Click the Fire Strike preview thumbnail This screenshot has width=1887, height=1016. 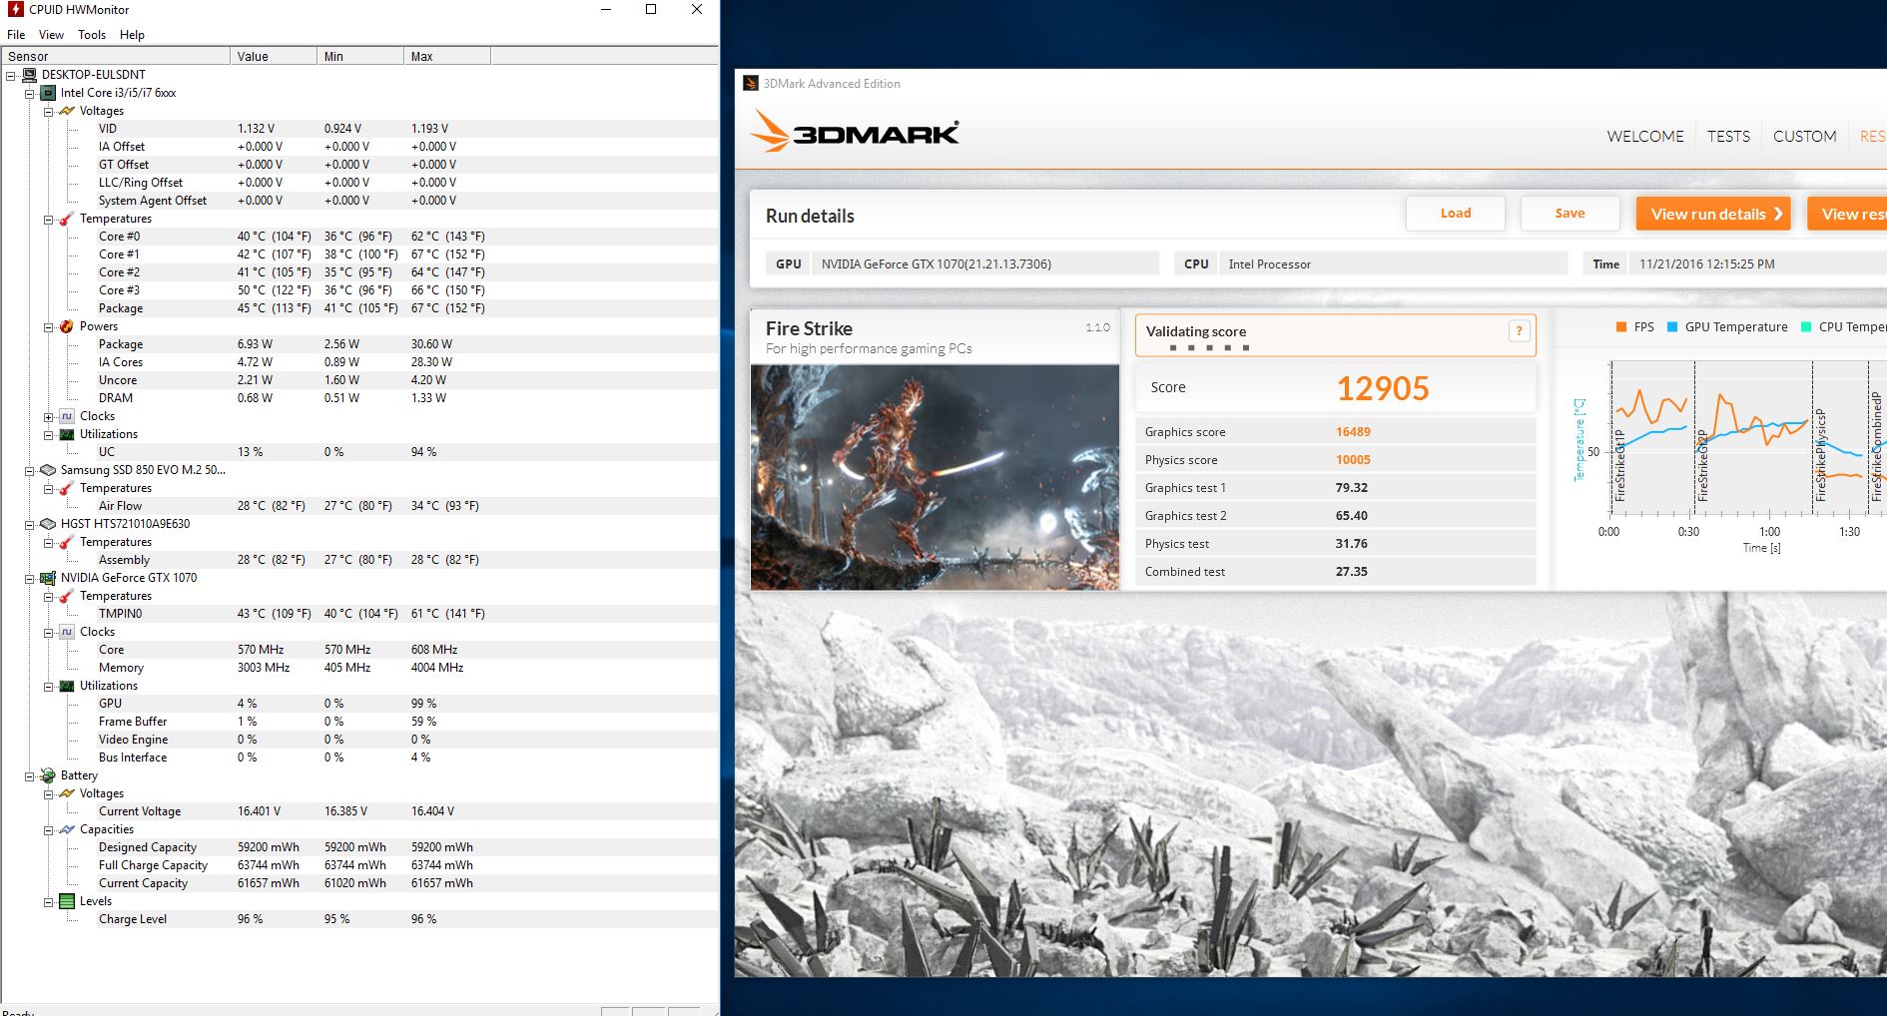click(x=935, y=477)
